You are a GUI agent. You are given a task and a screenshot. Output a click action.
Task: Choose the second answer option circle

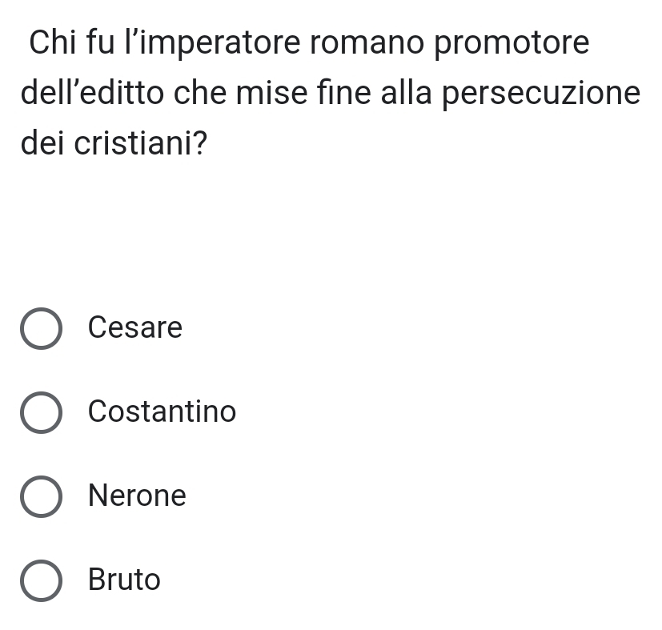(41, 412)
